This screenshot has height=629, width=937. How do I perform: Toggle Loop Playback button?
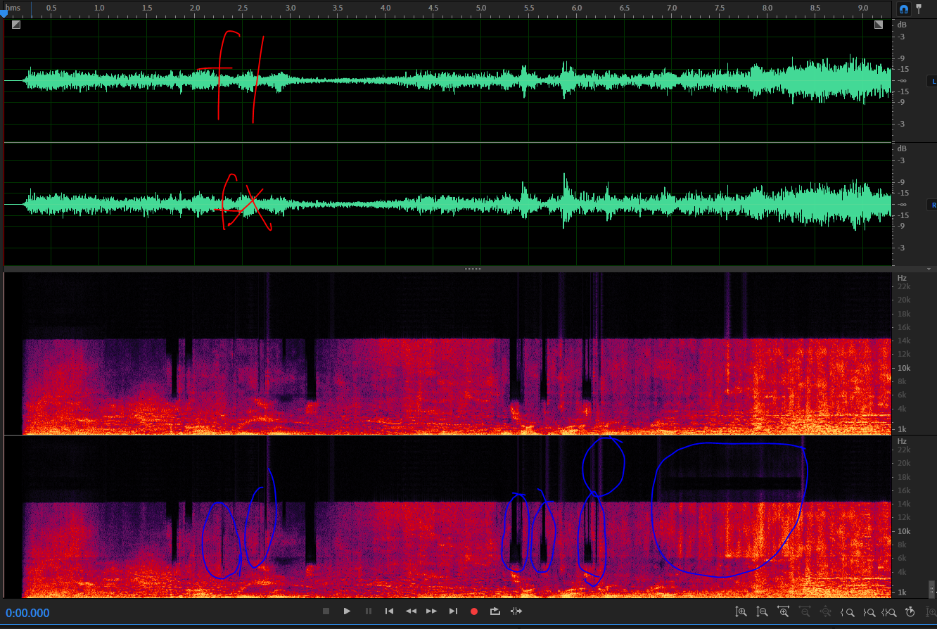pyautogui.click(x=495, y=611)
